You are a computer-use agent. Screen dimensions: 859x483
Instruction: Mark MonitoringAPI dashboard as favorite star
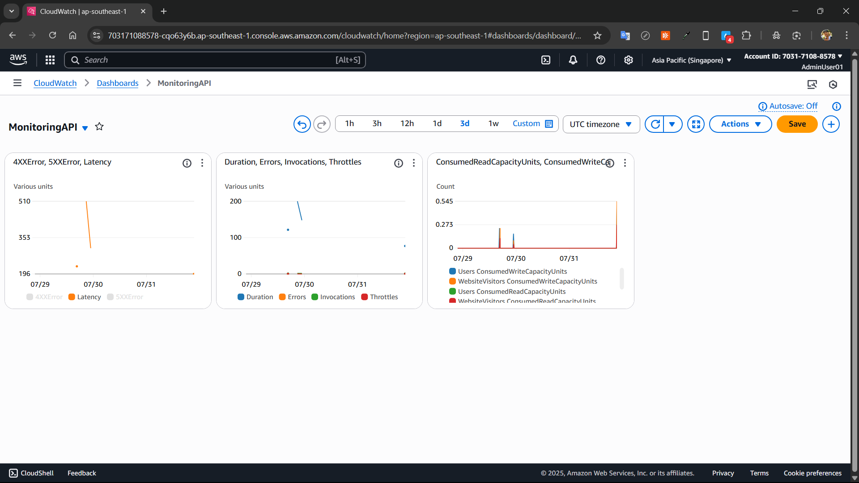(99, 127)
